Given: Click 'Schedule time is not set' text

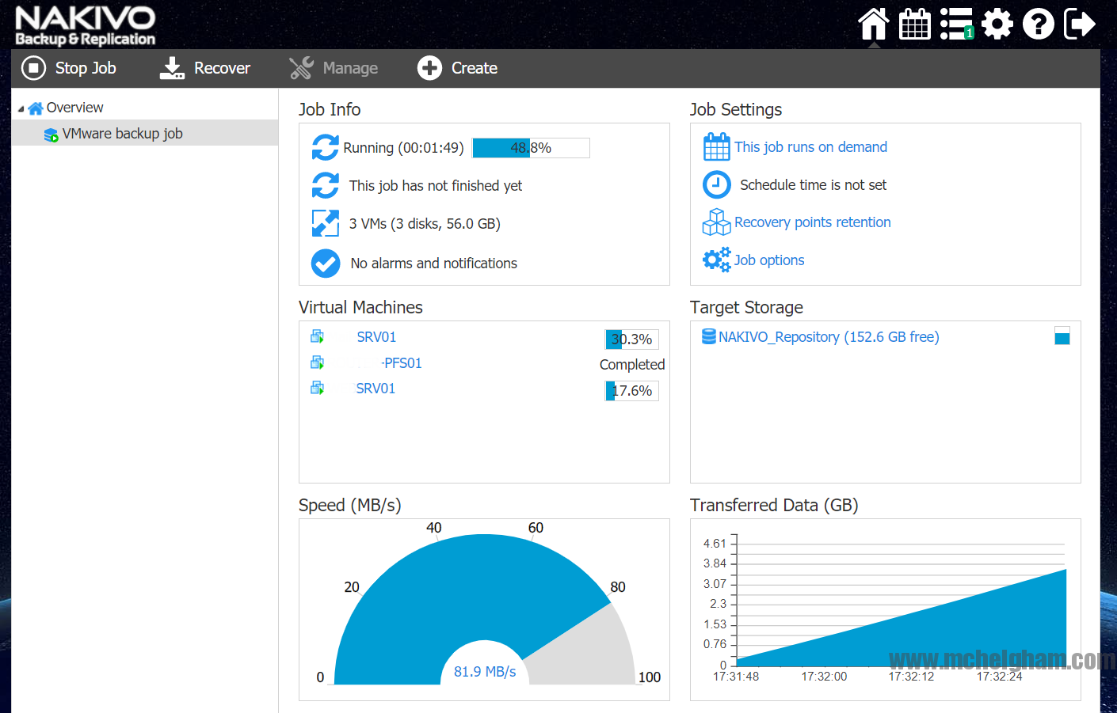Looking at the screenshot, I should click(813, 185).
